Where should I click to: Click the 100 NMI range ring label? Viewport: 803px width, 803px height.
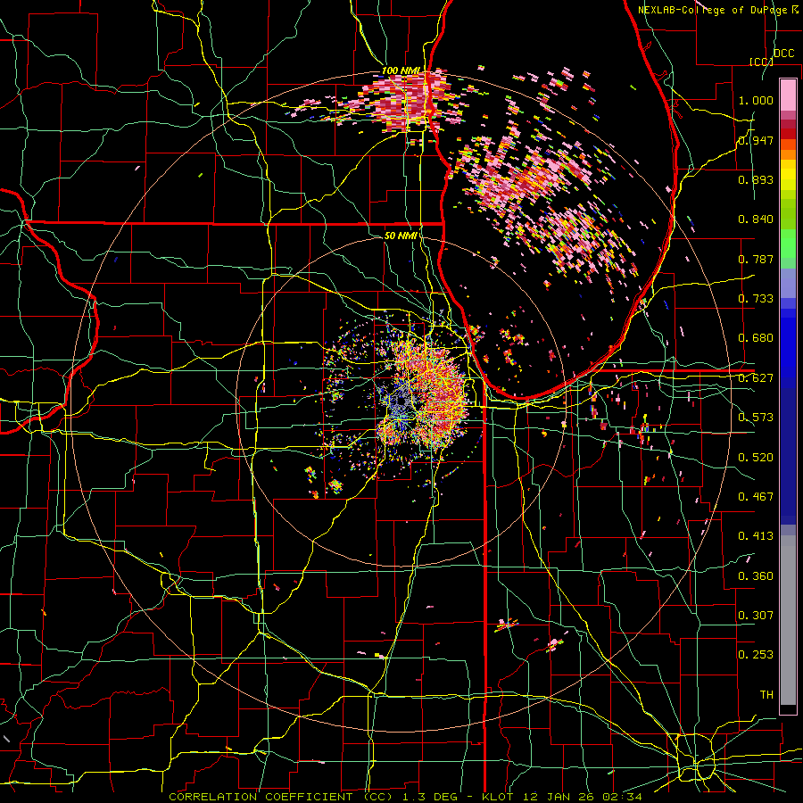coord(401,70)
